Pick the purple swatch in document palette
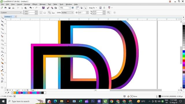185x104 pixels. [x=22, y=93]
